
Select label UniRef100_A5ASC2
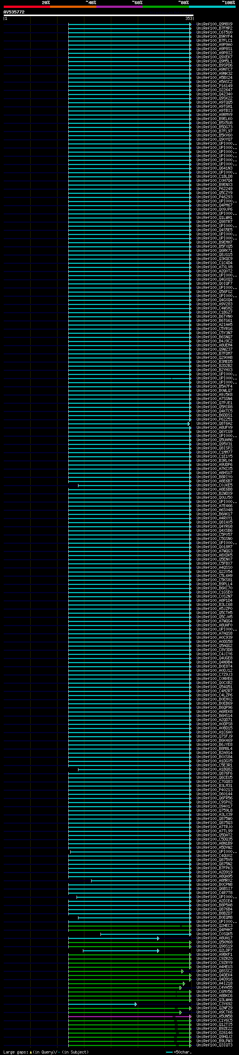click(x=214, y=82)
